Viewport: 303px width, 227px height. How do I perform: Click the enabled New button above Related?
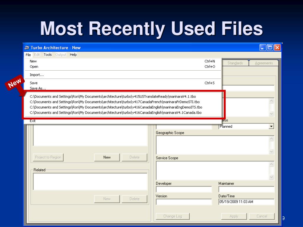point(107,157)
